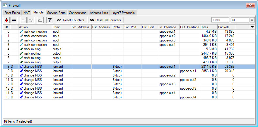The image size is (258, 127).
Task: Click the mark connection pencil icon in row 1
Action: [21, 36]
